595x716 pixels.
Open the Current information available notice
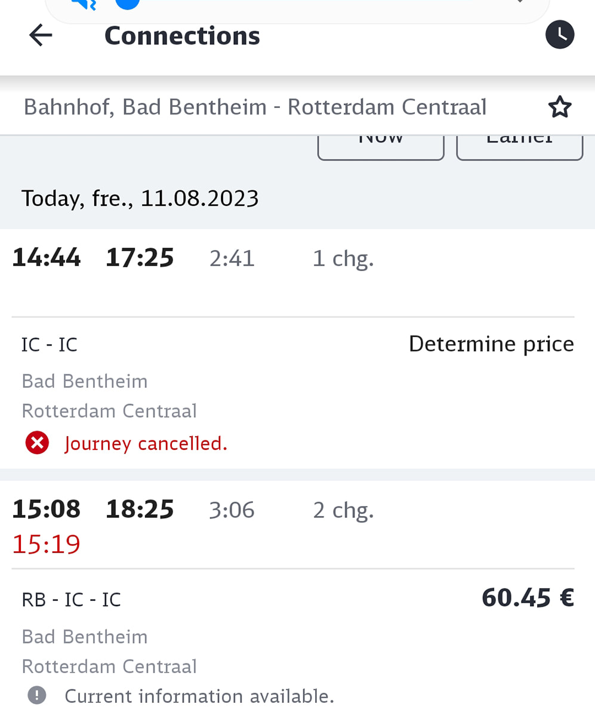pyautogui.click(x=199, y=696)
